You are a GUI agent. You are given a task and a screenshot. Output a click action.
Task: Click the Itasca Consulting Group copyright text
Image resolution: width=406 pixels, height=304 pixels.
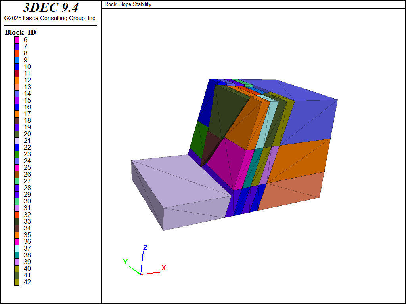(x=50, y=18)
